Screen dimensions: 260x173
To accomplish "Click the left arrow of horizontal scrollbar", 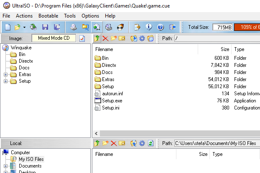I will [96, 133].
